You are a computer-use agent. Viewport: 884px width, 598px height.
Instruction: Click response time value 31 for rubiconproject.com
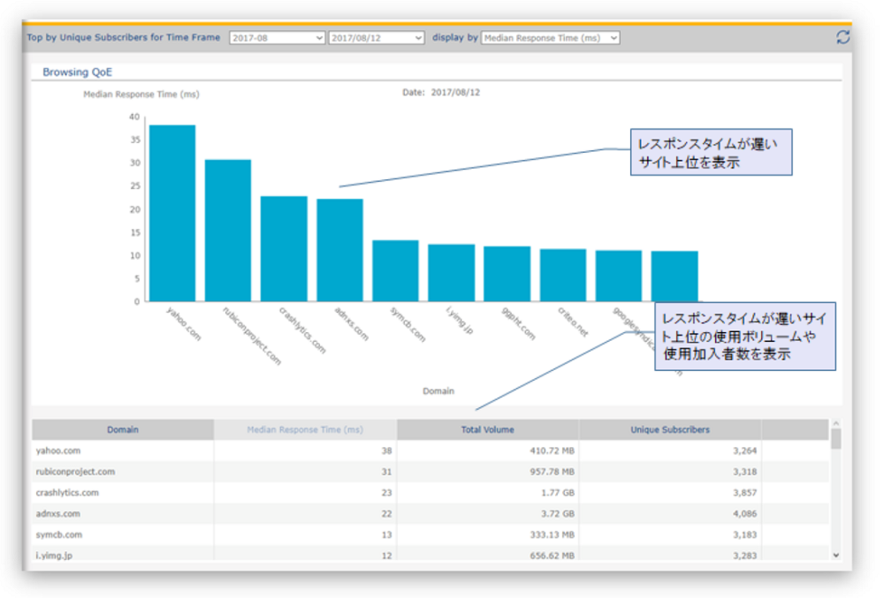tap(386, 472)
